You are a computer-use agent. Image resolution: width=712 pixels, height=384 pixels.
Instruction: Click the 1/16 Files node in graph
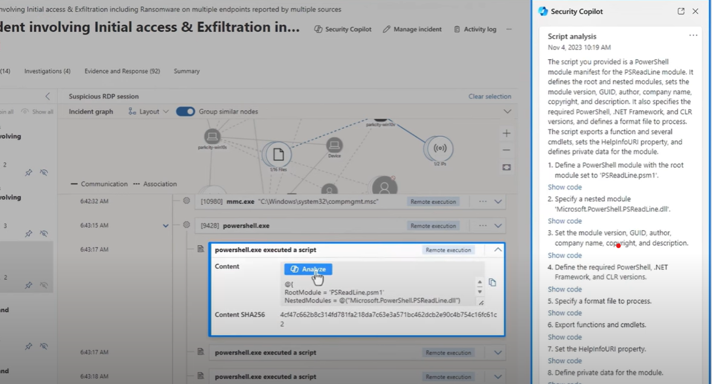pyautogui.click(x=278, y=156)
